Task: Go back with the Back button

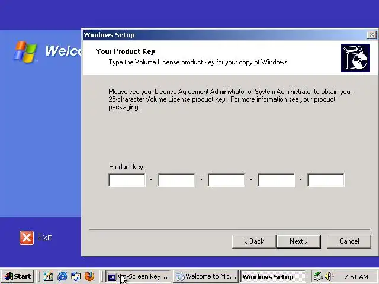Action: (x=254, y=241)
